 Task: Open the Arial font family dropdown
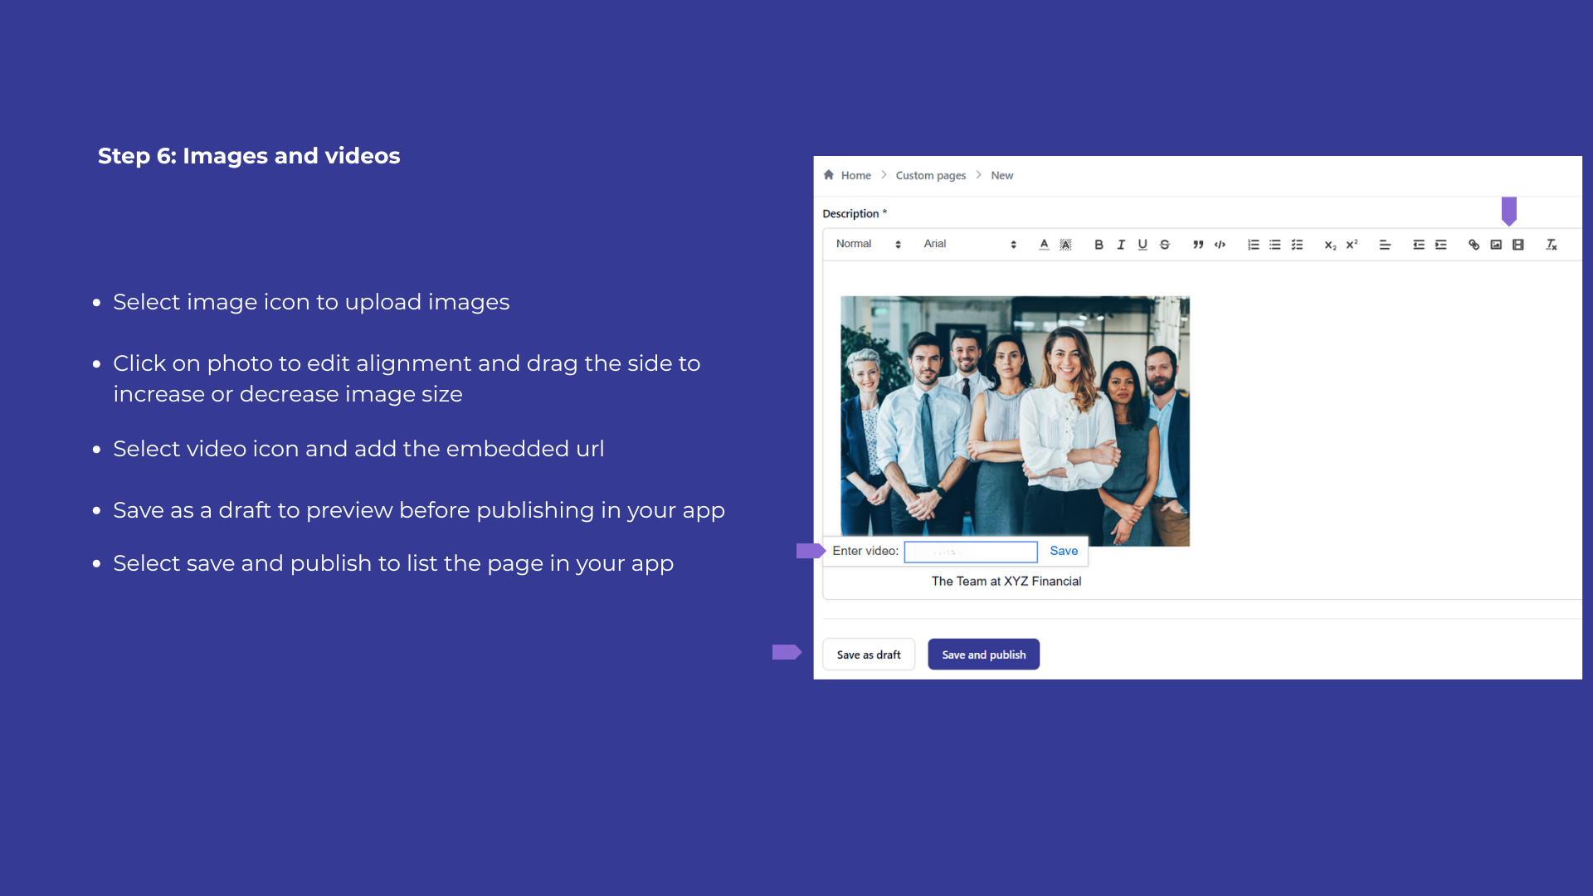click(969, 244)
